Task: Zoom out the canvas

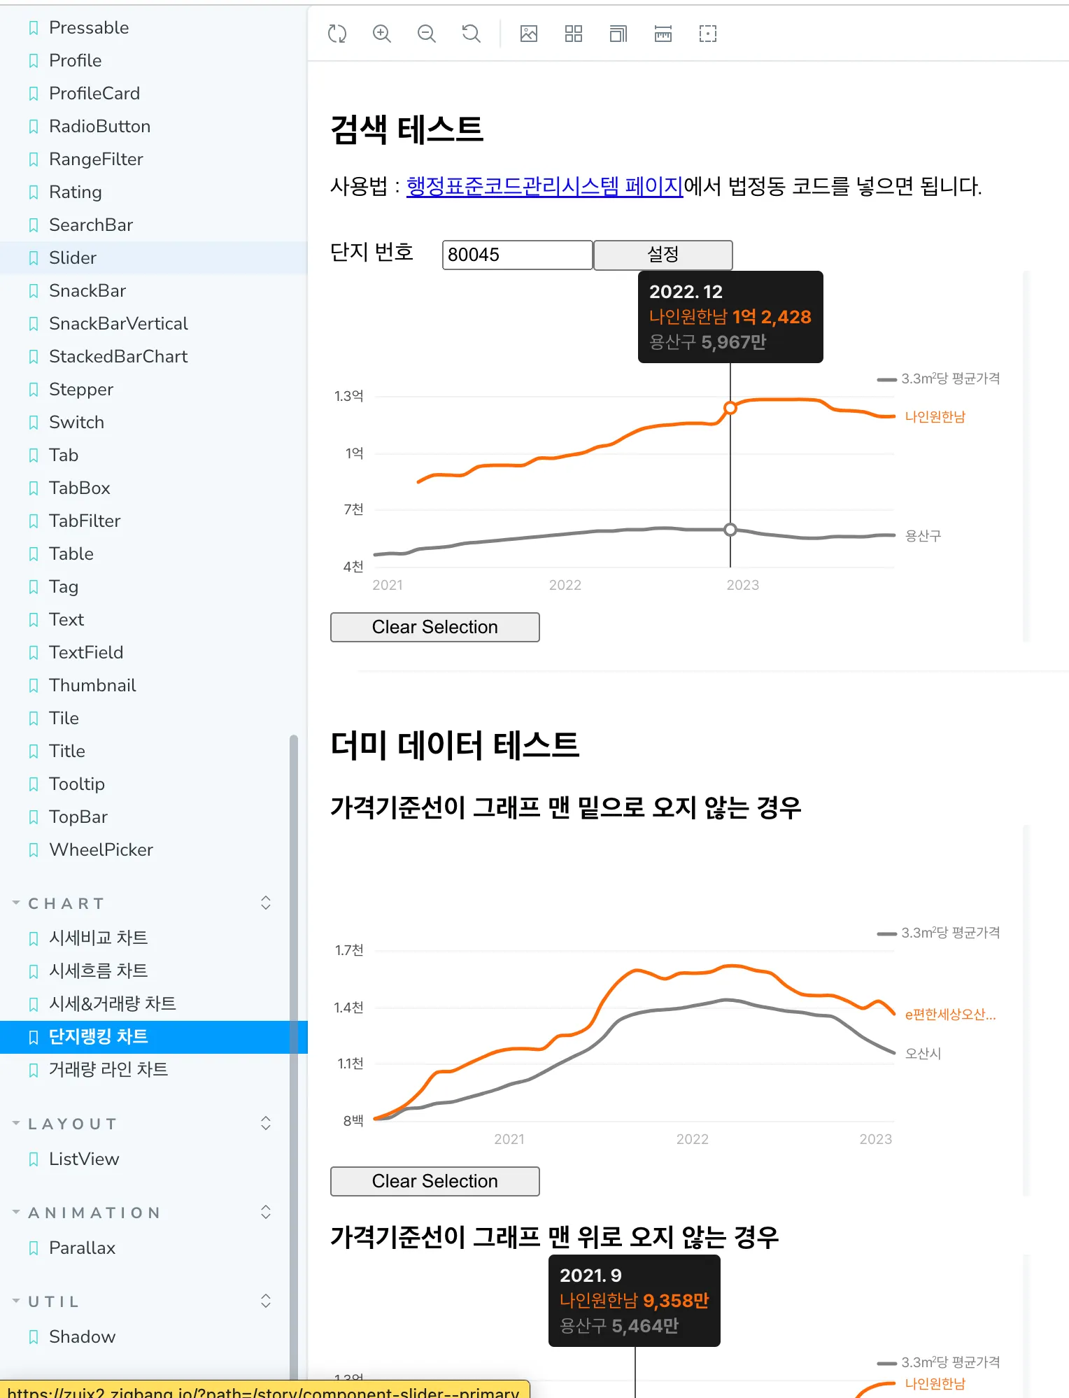Action: point(427,33)
